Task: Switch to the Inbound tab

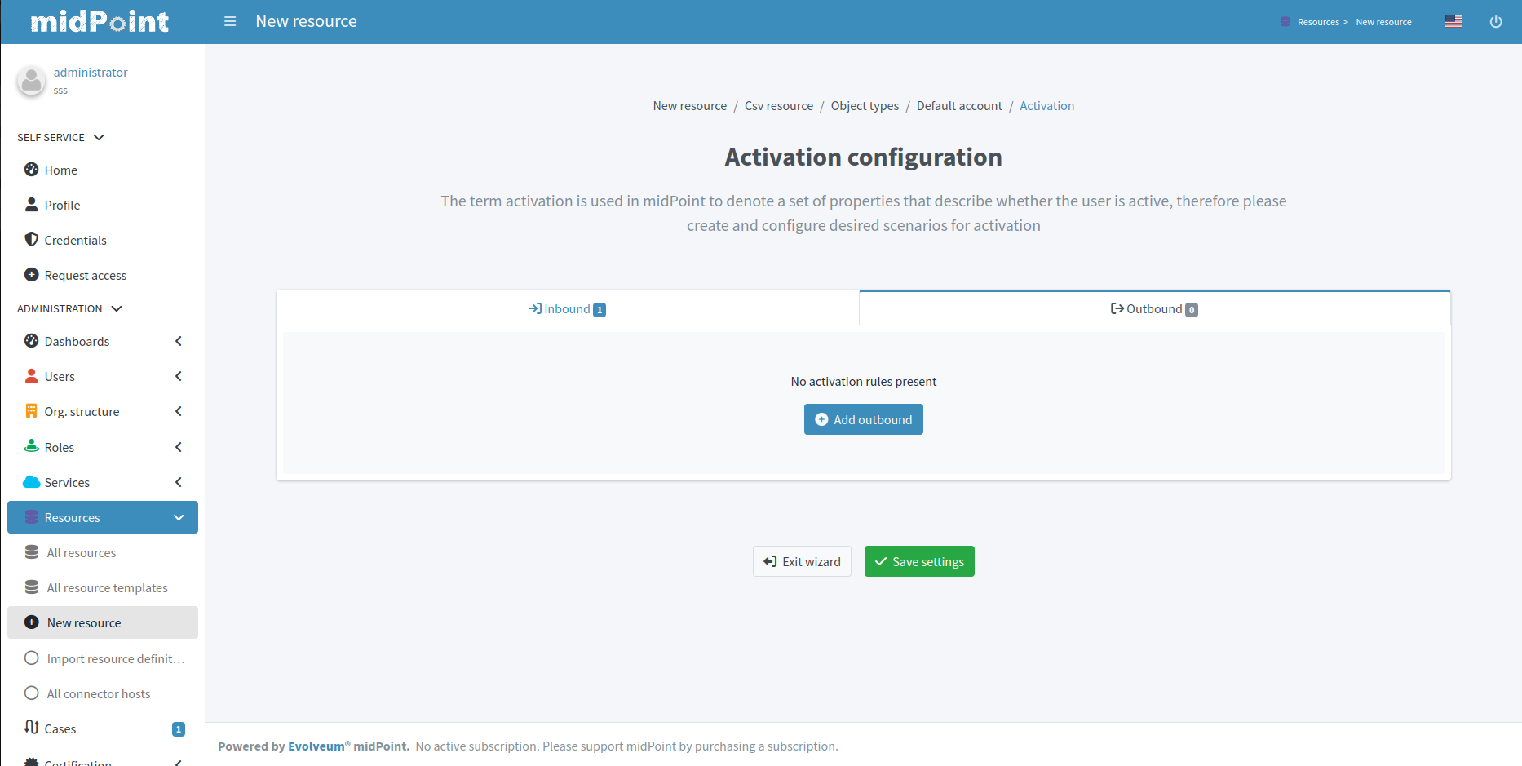Action: click(x=567, y=309)
